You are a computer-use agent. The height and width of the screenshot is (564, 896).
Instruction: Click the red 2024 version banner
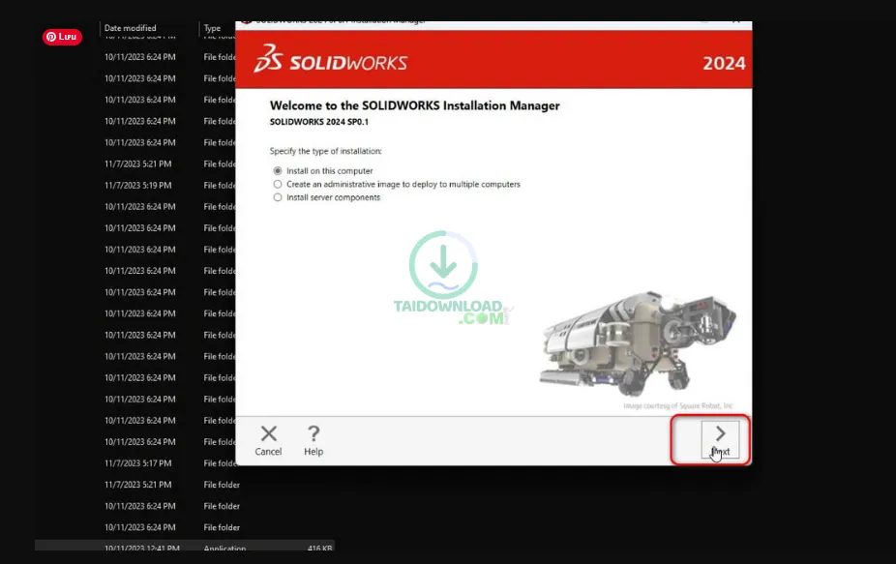pos(725,60)
